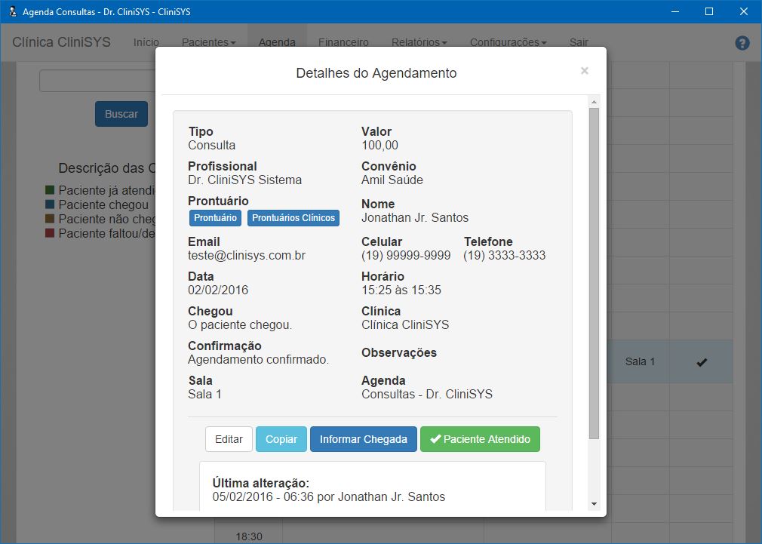This screenshot has width=762, height=544.
Task: Mark patient with Paciente Atendido button
Action: [x=480, y=439]
